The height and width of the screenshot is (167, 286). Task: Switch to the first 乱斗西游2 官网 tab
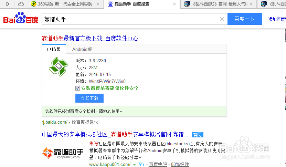(x=218, y=4)
